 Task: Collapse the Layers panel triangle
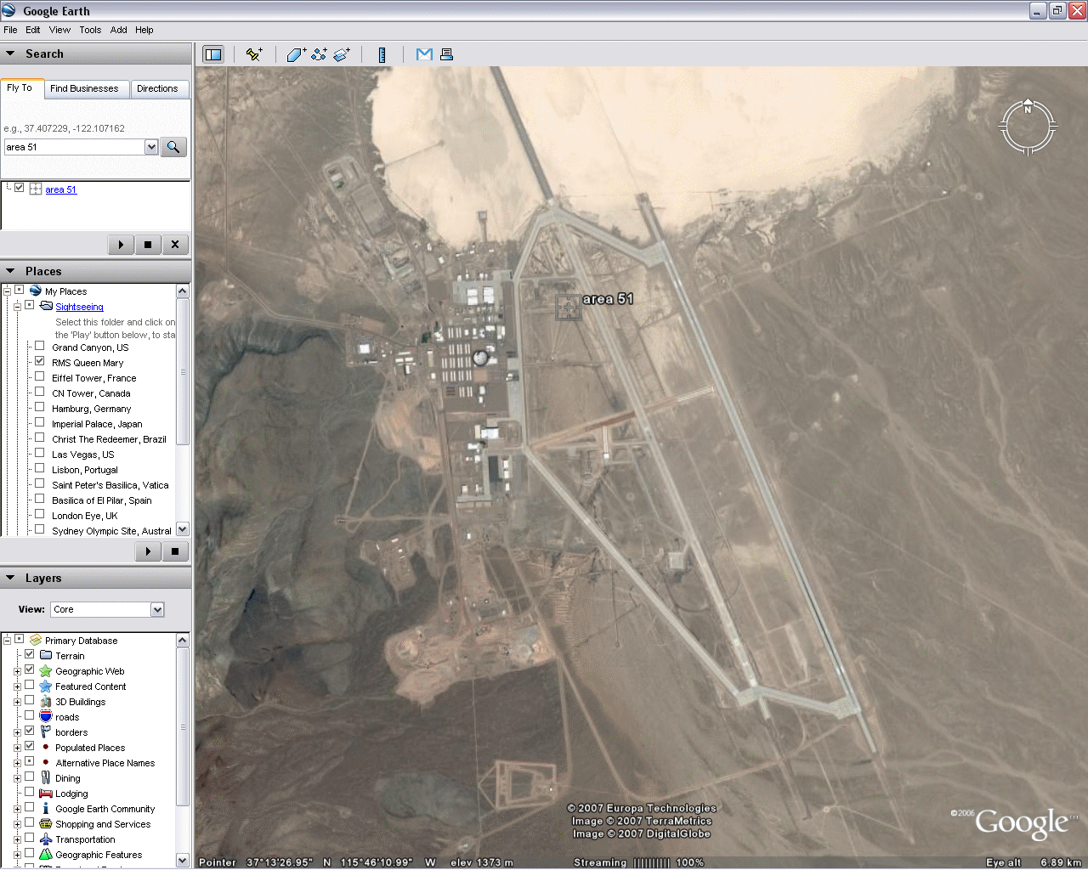[11, 578]
